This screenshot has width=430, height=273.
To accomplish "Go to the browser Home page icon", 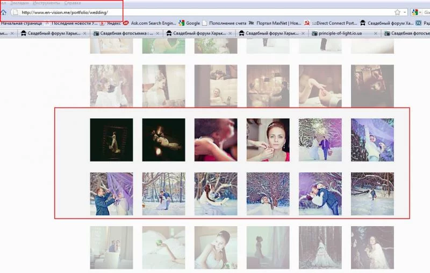I will click(x=3, y=12).
